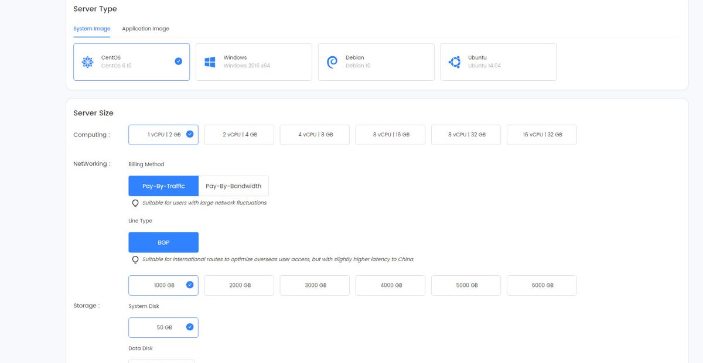Select the 8 vCPU | 16 GB computing option
The width and height of the screenshot is (703, 363).
(390, 135)
